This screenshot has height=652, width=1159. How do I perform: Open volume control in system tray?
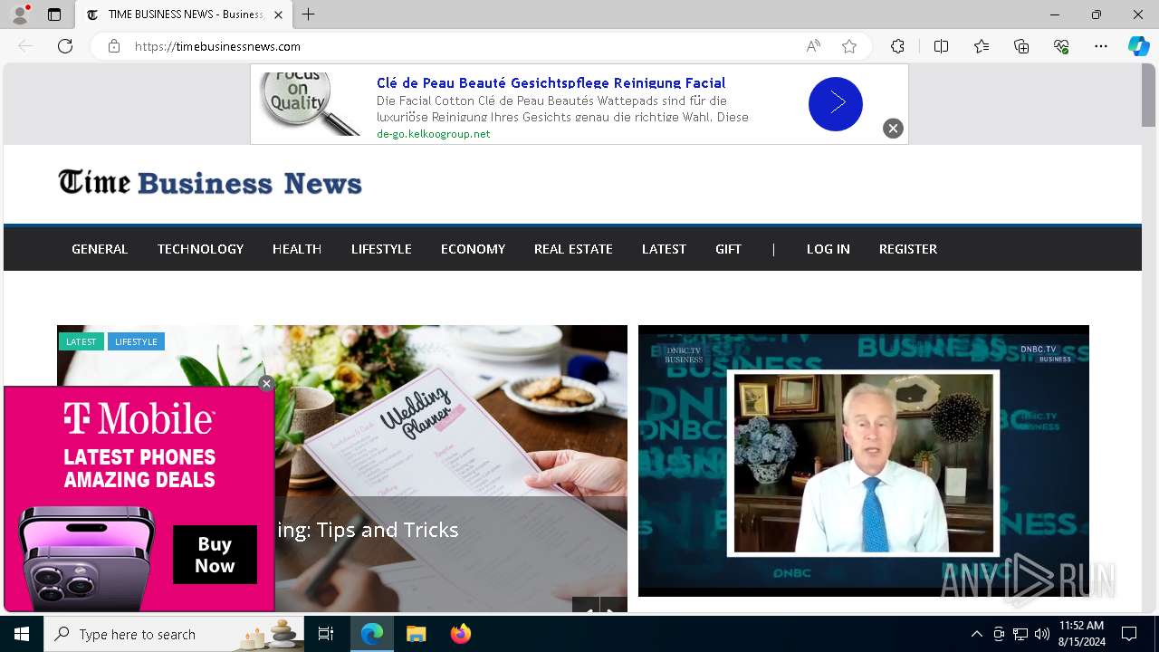pyautogui.click(x=1042, y=634)
